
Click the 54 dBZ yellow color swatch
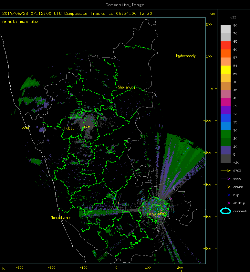(225, 69)
